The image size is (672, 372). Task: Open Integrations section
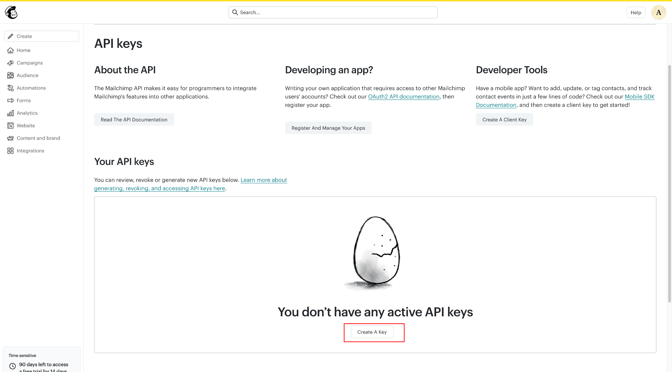[x=31, y=151]
